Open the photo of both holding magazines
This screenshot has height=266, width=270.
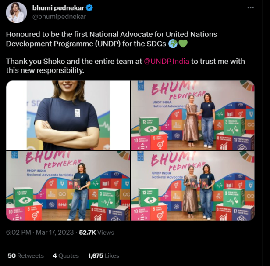coord(192,186)
